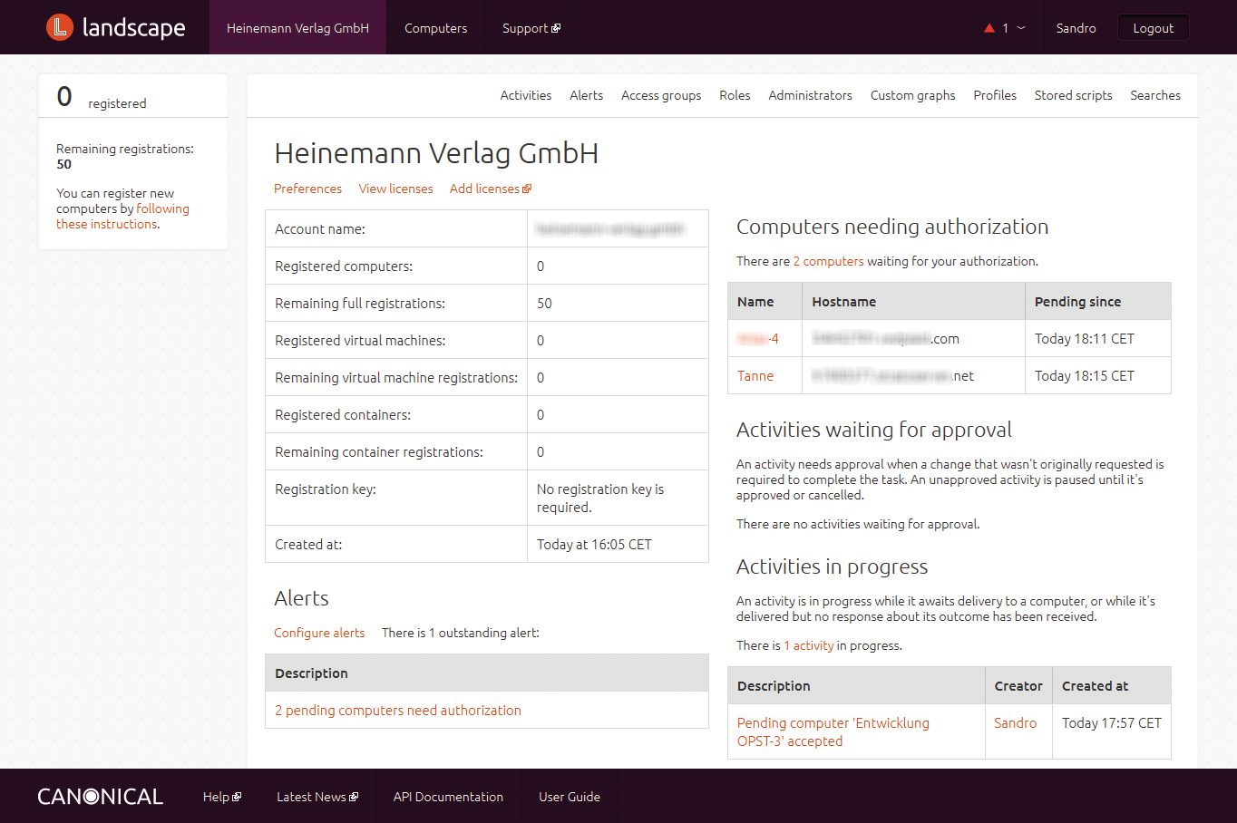Open the Alerts tab
The image size is (1237, 823).
(586, 95)
